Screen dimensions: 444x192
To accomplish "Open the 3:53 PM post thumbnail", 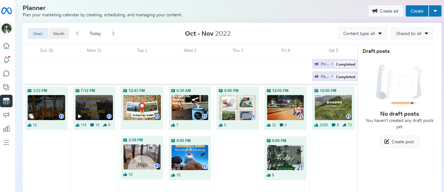I will (46, 108).
